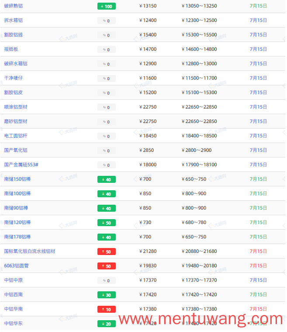Select price range ¥11500~11700
287x332 pixels.
pos(199,78)
